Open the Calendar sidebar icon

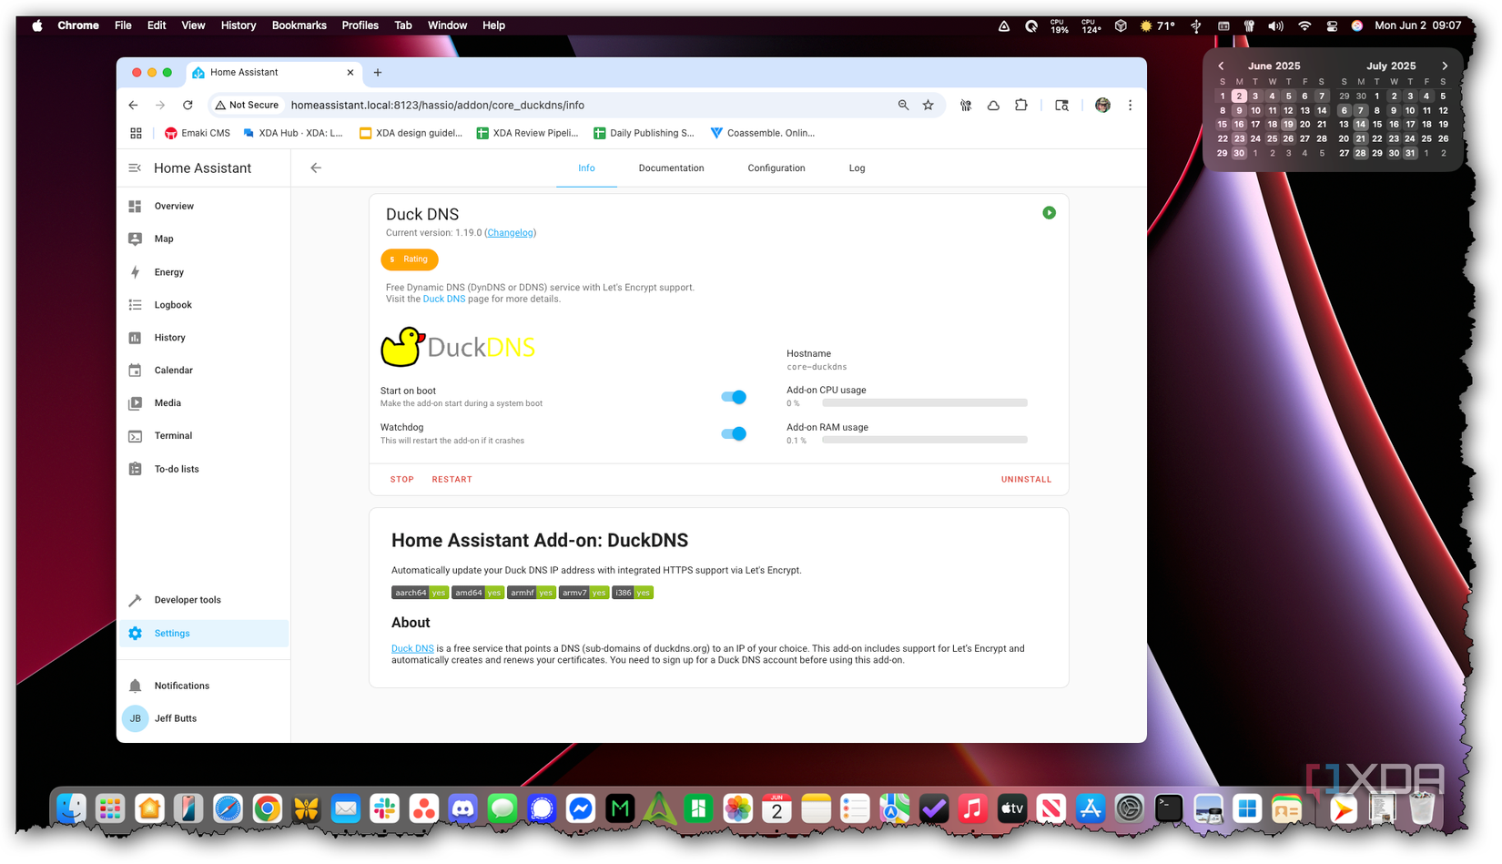pyautogui.click(x=135, y=371)
